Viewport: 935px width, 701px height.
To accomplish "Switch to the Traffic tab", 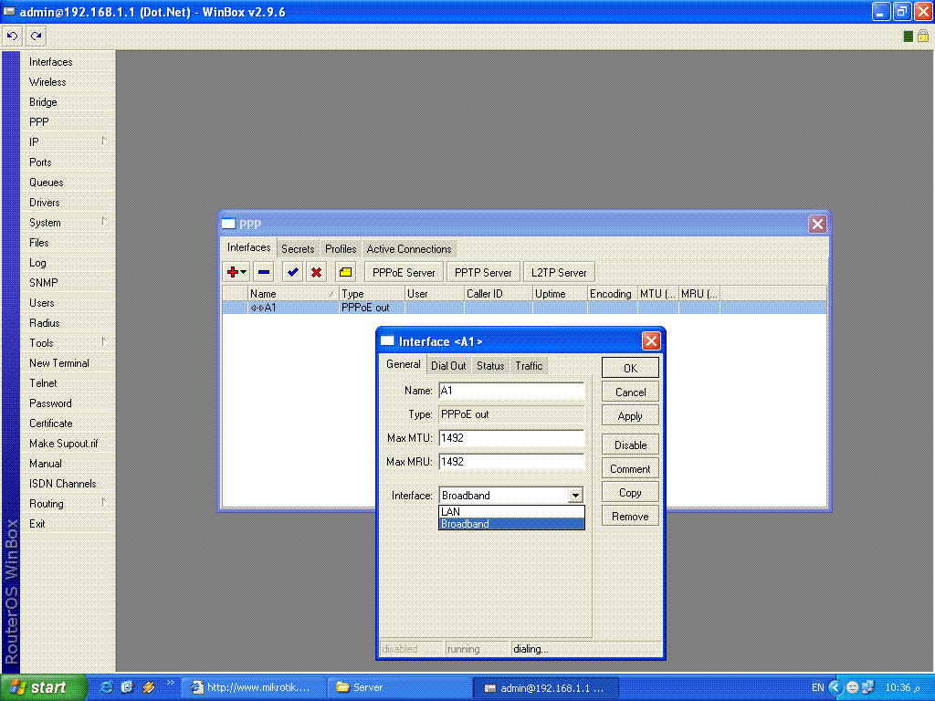I will (529, 365).
